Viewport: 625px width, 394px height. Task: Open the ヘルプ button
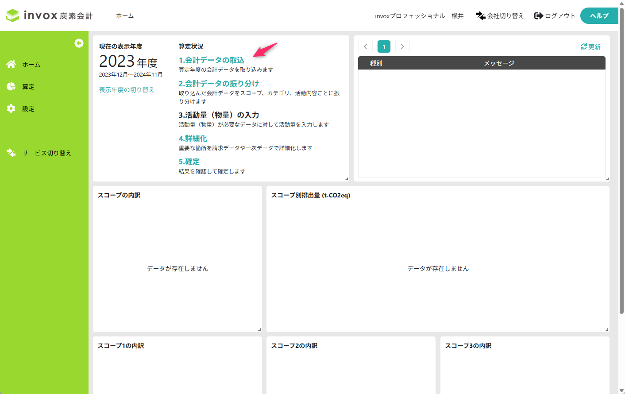point(599,15)
